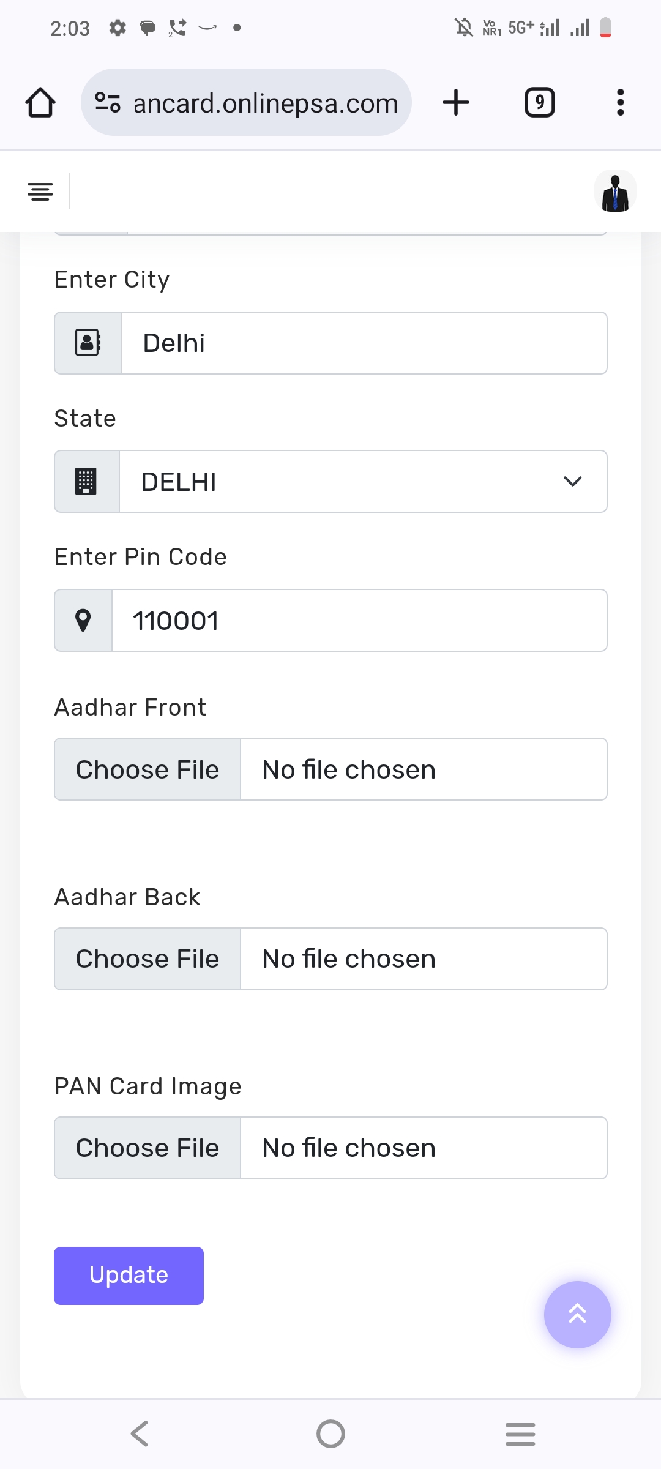Open the browser home page
This screenshot has height=1469, width=661.
click(40, 102)
